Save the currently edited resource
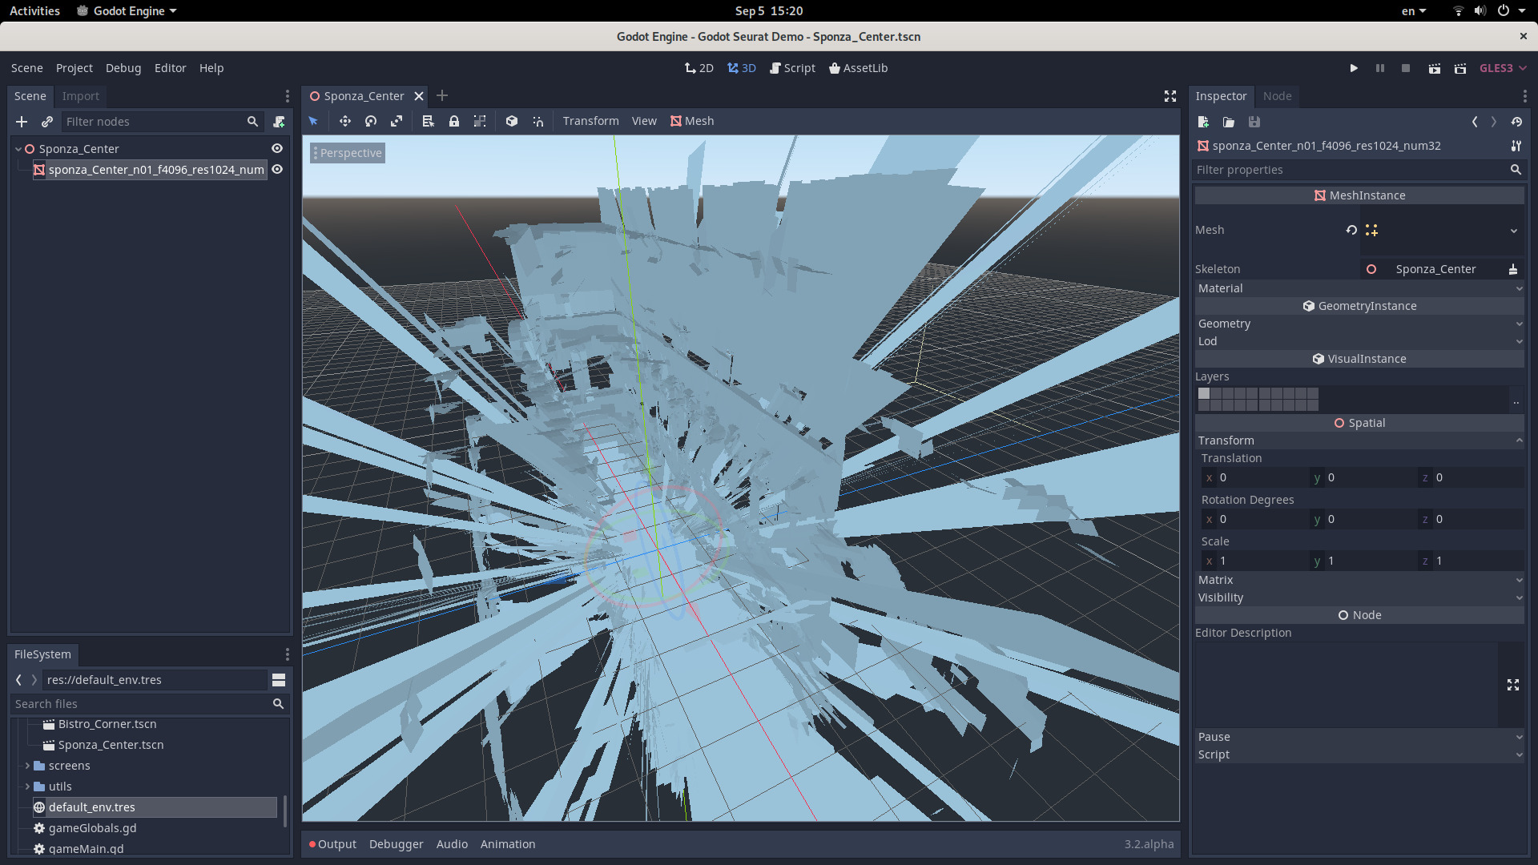The image size is (1538, 865). 1254,122
